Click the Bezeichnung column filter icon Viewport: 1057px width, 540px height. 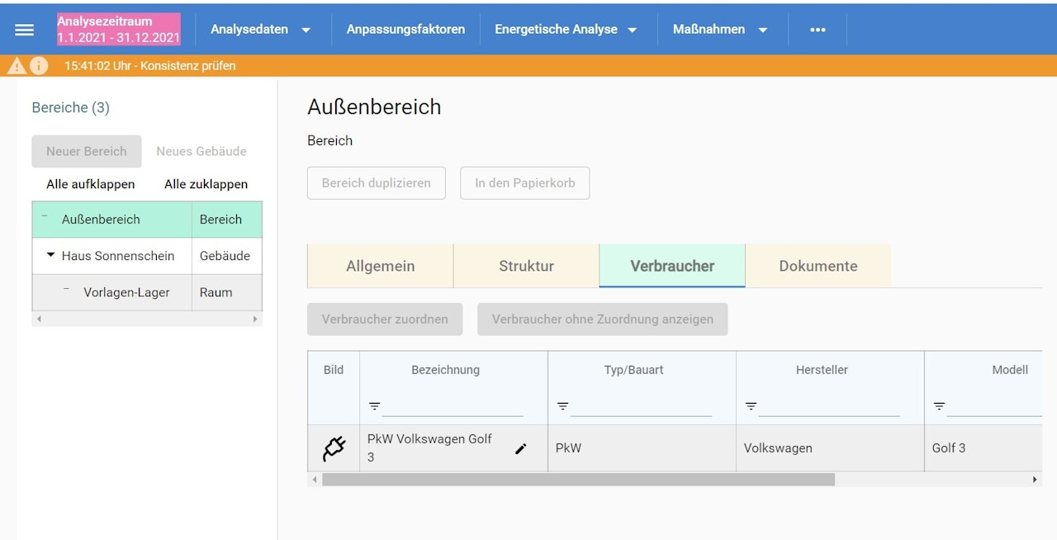[374, 406]
